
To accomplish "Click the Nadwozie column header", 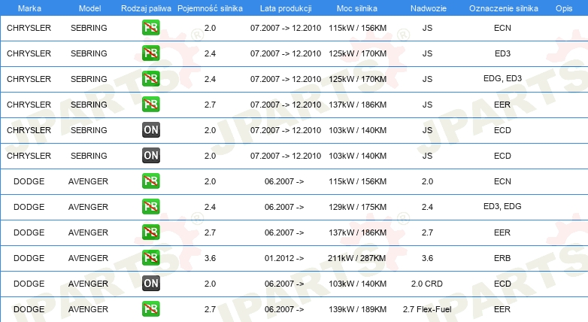I will click(x=429, y=8).
